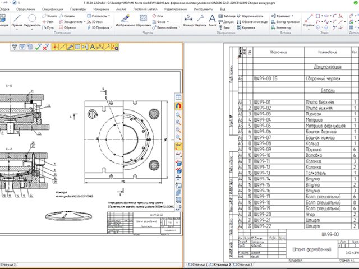Screen dimensions: 359x269
Task: Click the red X clear-all filter icon
Action: click(46, 47)
